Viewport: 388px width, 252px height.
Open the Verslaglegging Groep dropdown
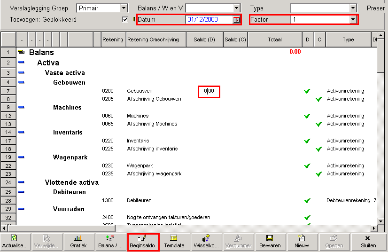click(124, 8)
